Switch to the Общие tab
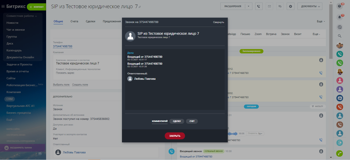The height and width of the screenshot is (160, 350). pyautogui.click(x=58, y=21)
